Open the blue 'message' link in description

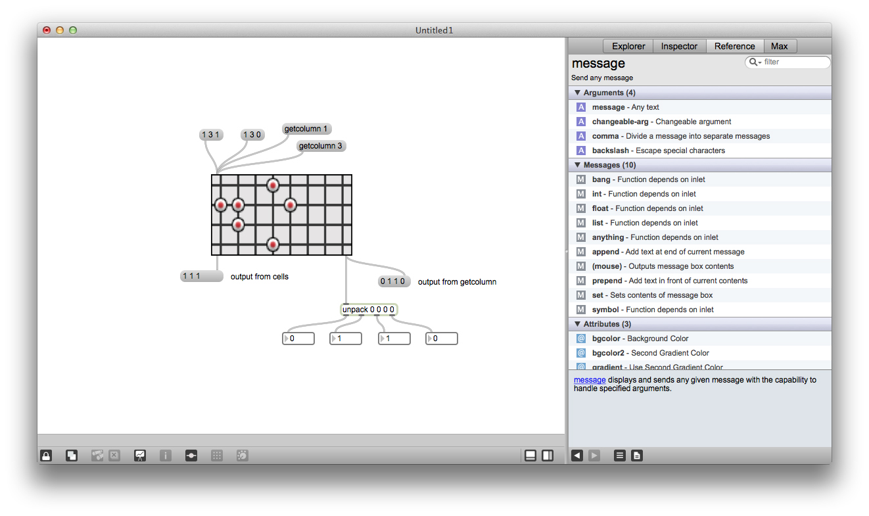tap(590, 380)
